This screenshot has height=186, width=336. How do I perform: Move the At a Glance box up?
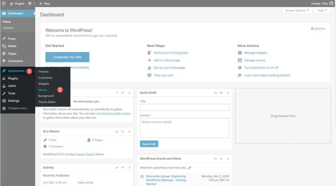click(x=117, y=131)
